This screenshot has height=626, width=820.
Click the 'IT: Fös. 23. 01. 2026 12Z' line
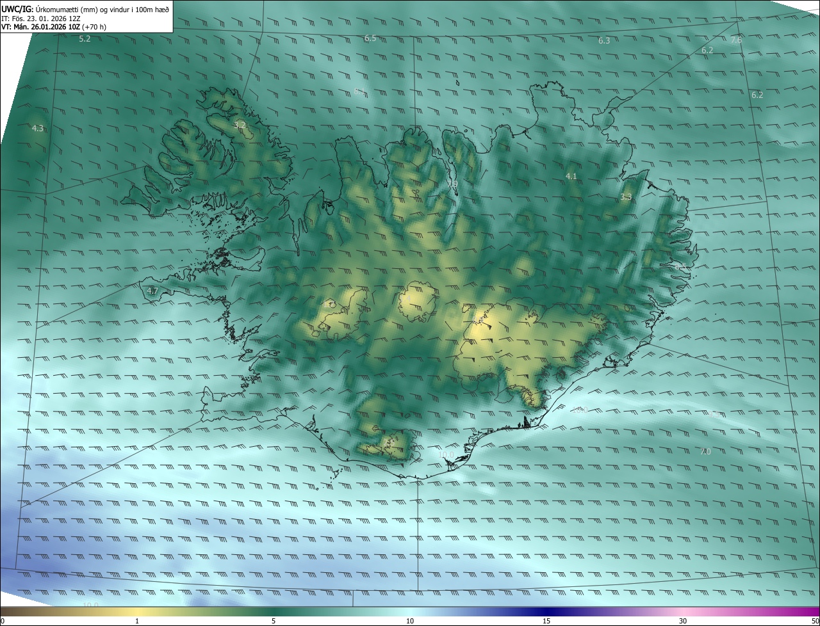[40, 18]
